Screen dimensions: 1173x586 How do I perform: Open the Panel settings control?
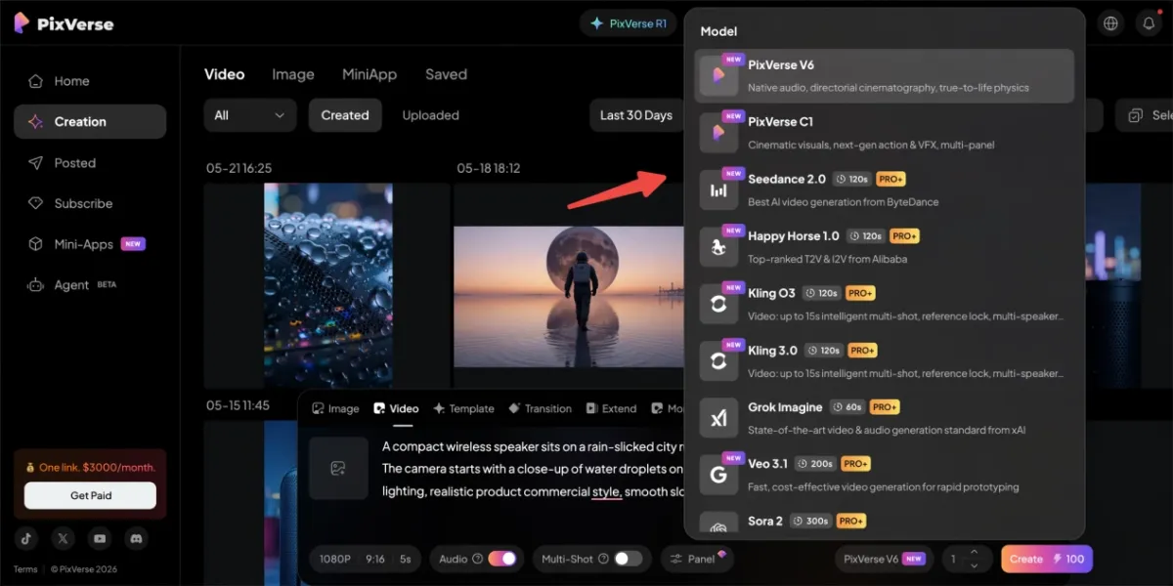point(699,559)
